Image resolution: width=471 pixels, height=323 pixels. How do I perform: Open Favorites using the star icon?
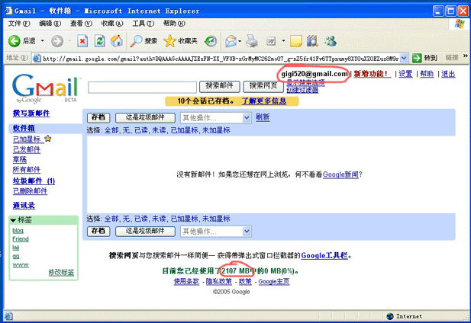click(180, 41)
